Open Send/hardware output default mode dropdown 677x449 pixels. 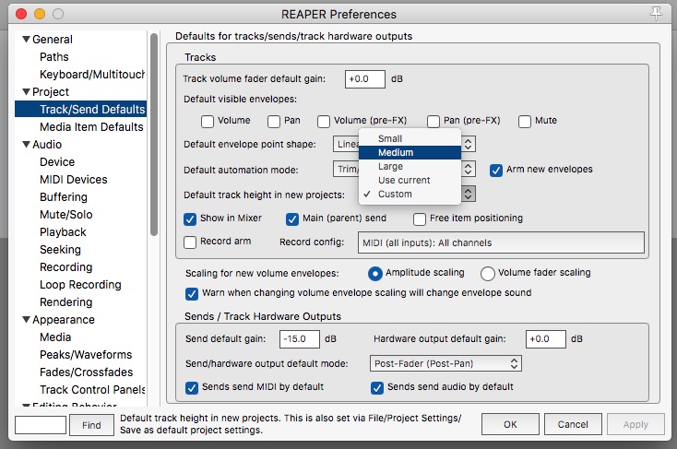point(446,363)
